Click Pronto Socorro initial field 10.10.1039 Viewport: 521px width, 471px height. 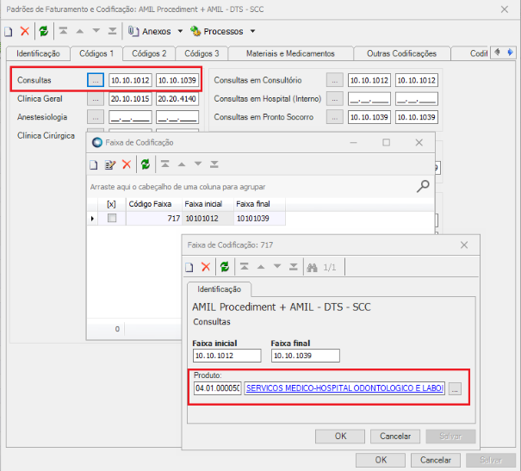[x=369, y=117]
